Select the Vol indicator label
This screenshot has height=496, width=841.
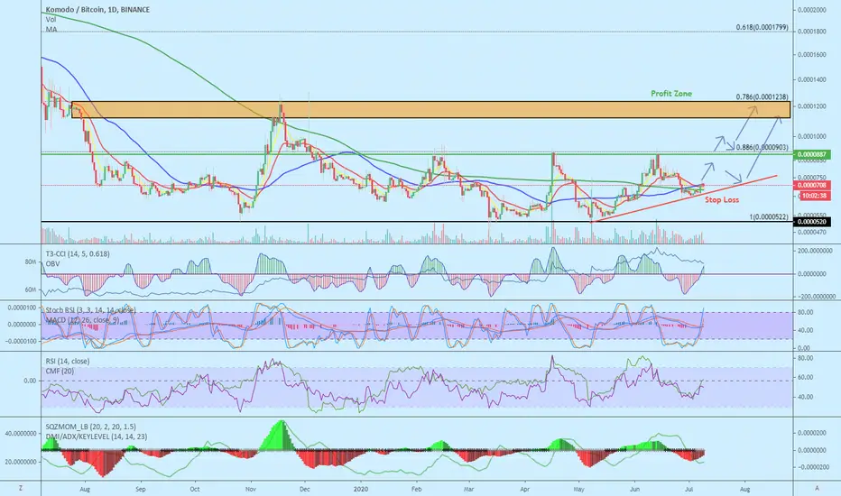(51, 19)
